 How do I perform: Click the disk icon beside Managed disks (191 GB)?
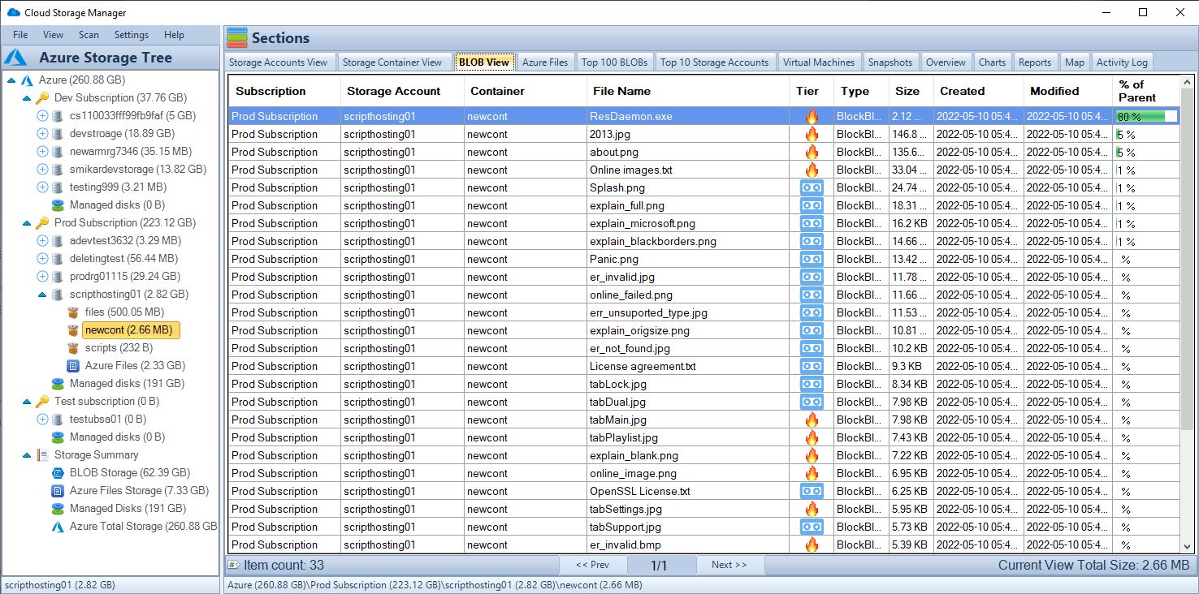point(58,384)
